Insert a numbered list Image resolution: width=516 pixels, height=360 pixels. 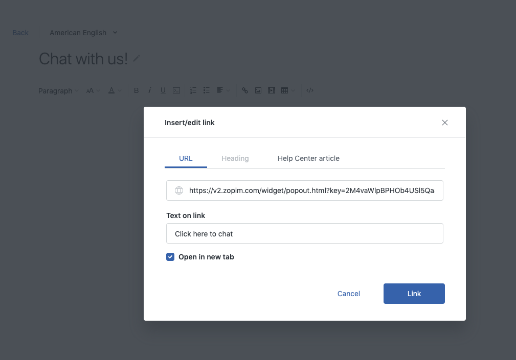[193, 91]
